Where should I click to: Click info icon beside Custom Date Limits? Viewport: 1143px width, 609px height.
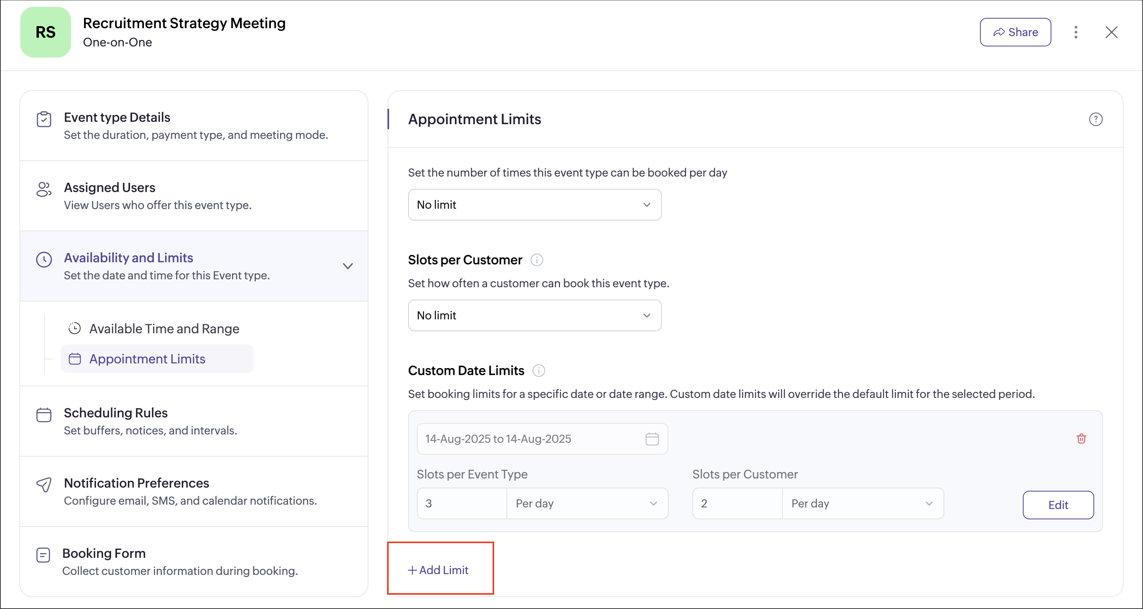(538, 370)
